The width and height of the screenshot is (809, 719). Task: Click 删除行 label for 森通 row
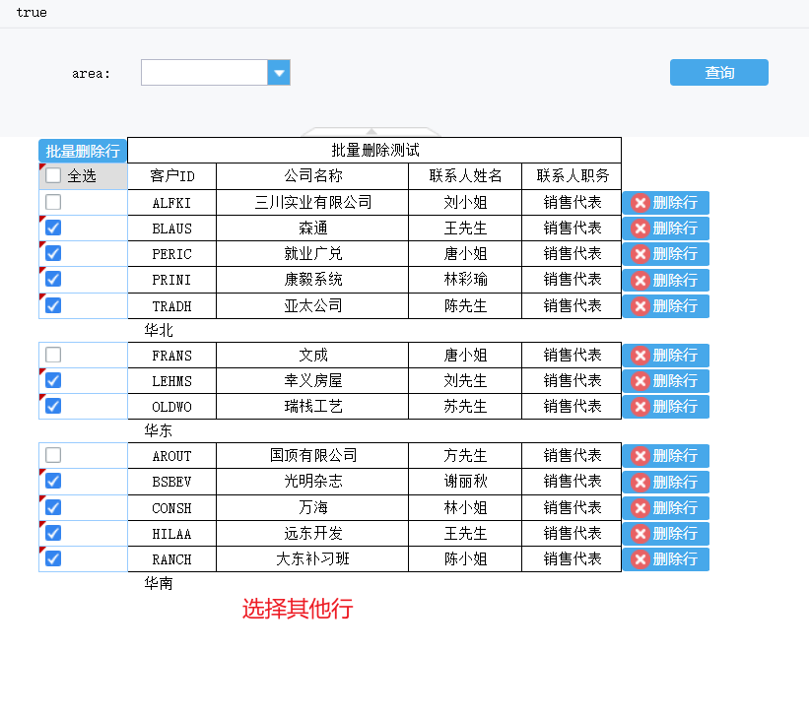pyautogui.click(x=675, y=229)
